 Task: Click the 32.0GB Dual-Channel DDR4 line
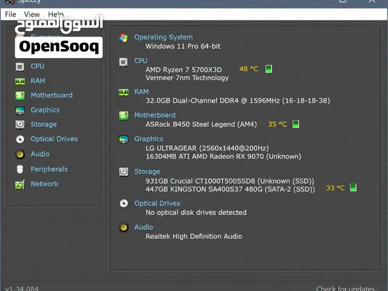click(x=238, y=101)
